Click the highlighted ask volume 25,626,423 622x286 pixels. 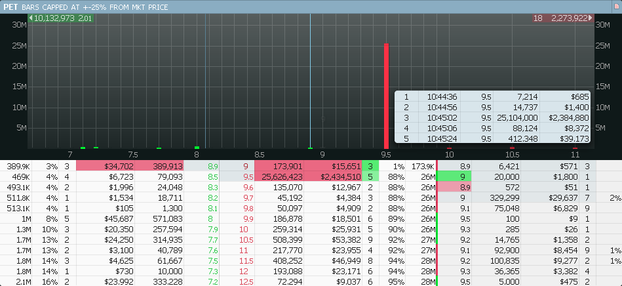[x=279, y=176]
